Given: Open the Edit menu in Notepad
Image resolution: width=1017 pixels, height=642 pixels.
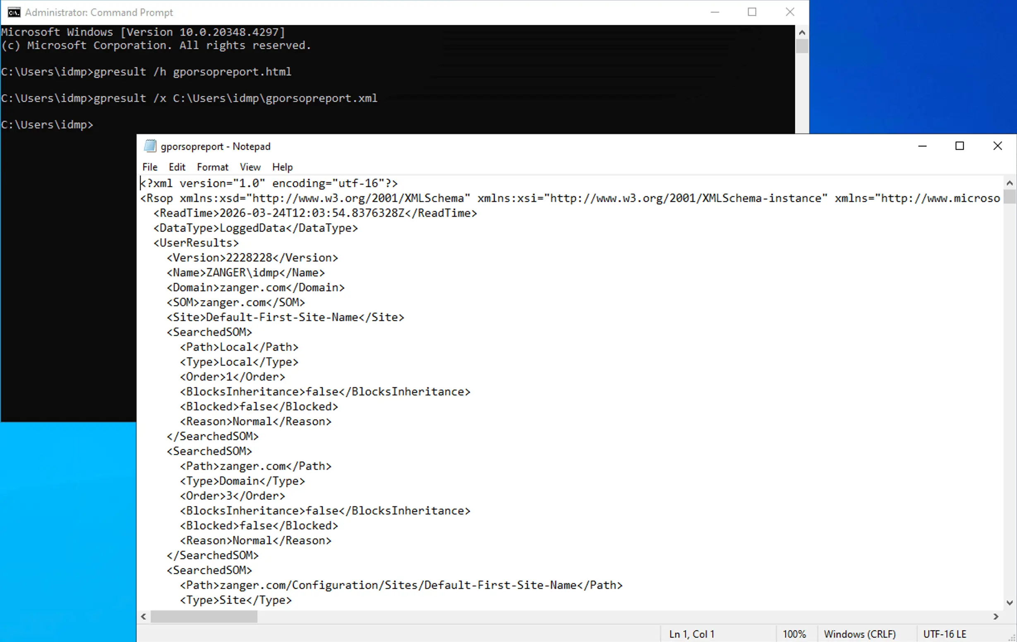Looking at the screenshot, I should pos(177,167).
